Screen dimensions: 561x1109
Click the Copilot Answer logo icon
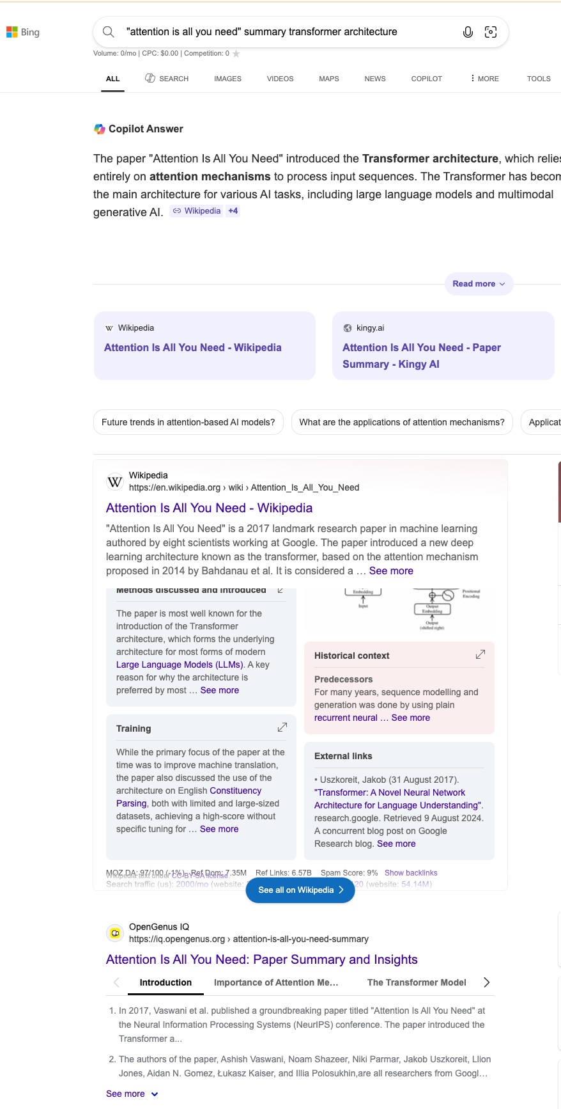100,129
